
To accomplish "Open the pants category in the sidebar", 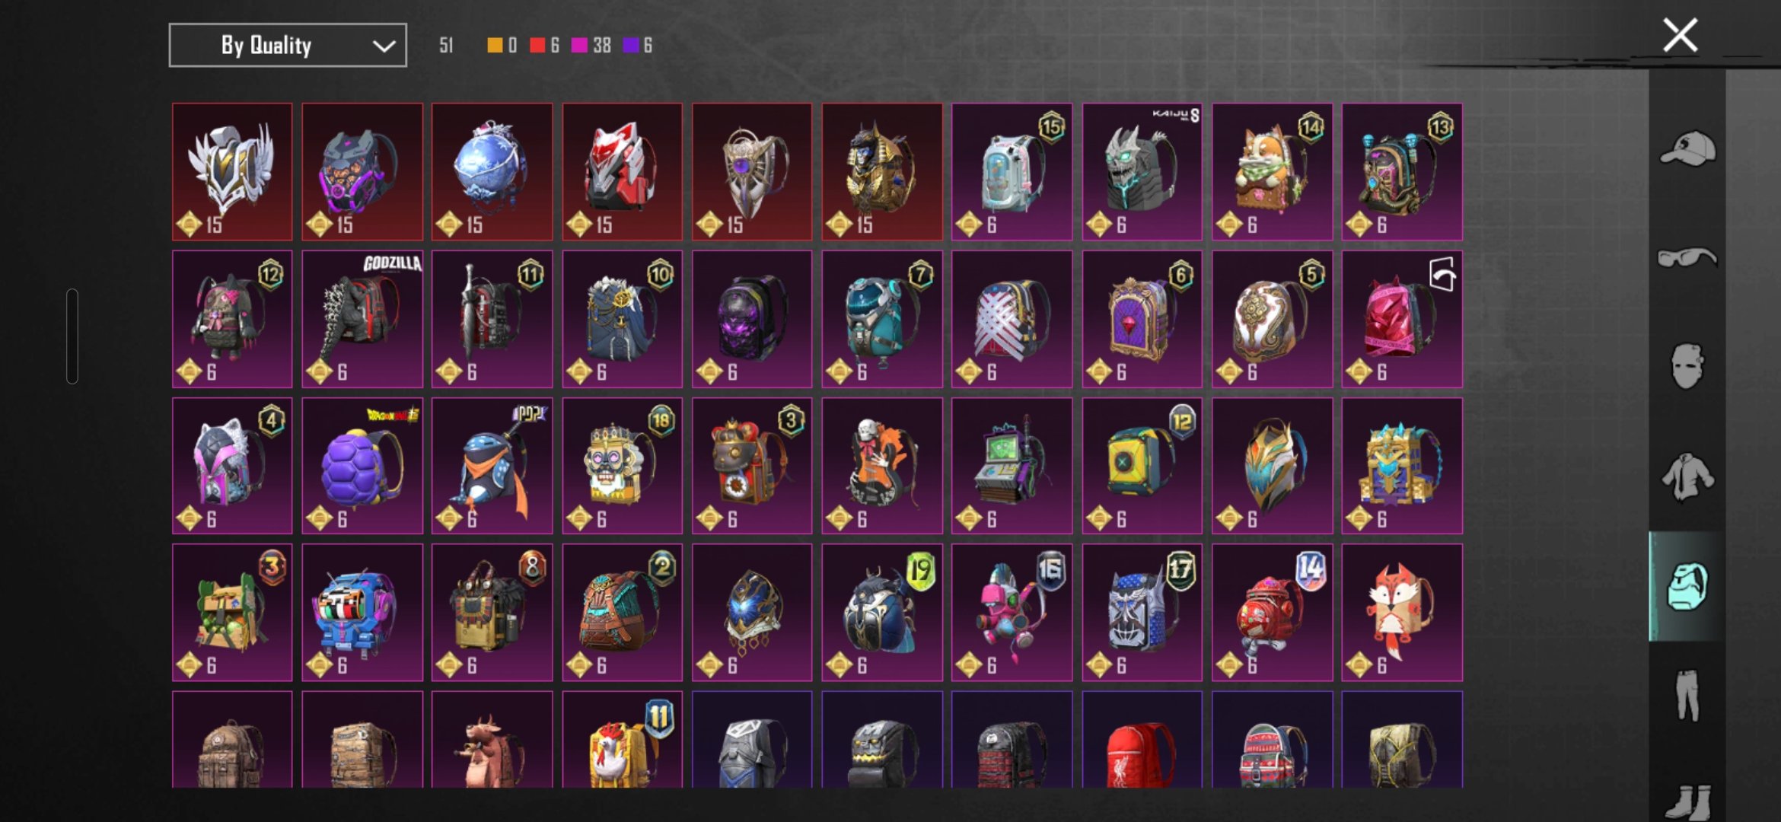I will tap(1687, 695).
